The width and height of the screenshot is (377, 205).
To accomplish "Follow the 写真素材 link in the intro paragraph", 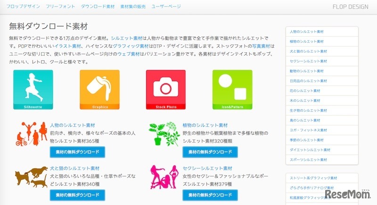I will pyautogui.click(x=261, y=46).
